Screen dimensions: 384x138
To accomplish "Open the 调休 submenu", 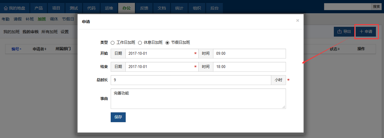I will click(x=54, y=19).
